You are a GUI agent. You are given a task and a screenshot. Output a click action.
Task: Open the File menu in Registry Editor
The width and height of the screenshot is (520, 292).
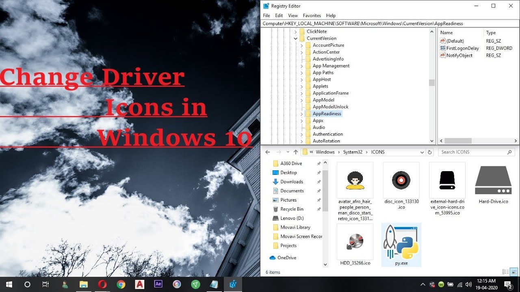point(266,15)
